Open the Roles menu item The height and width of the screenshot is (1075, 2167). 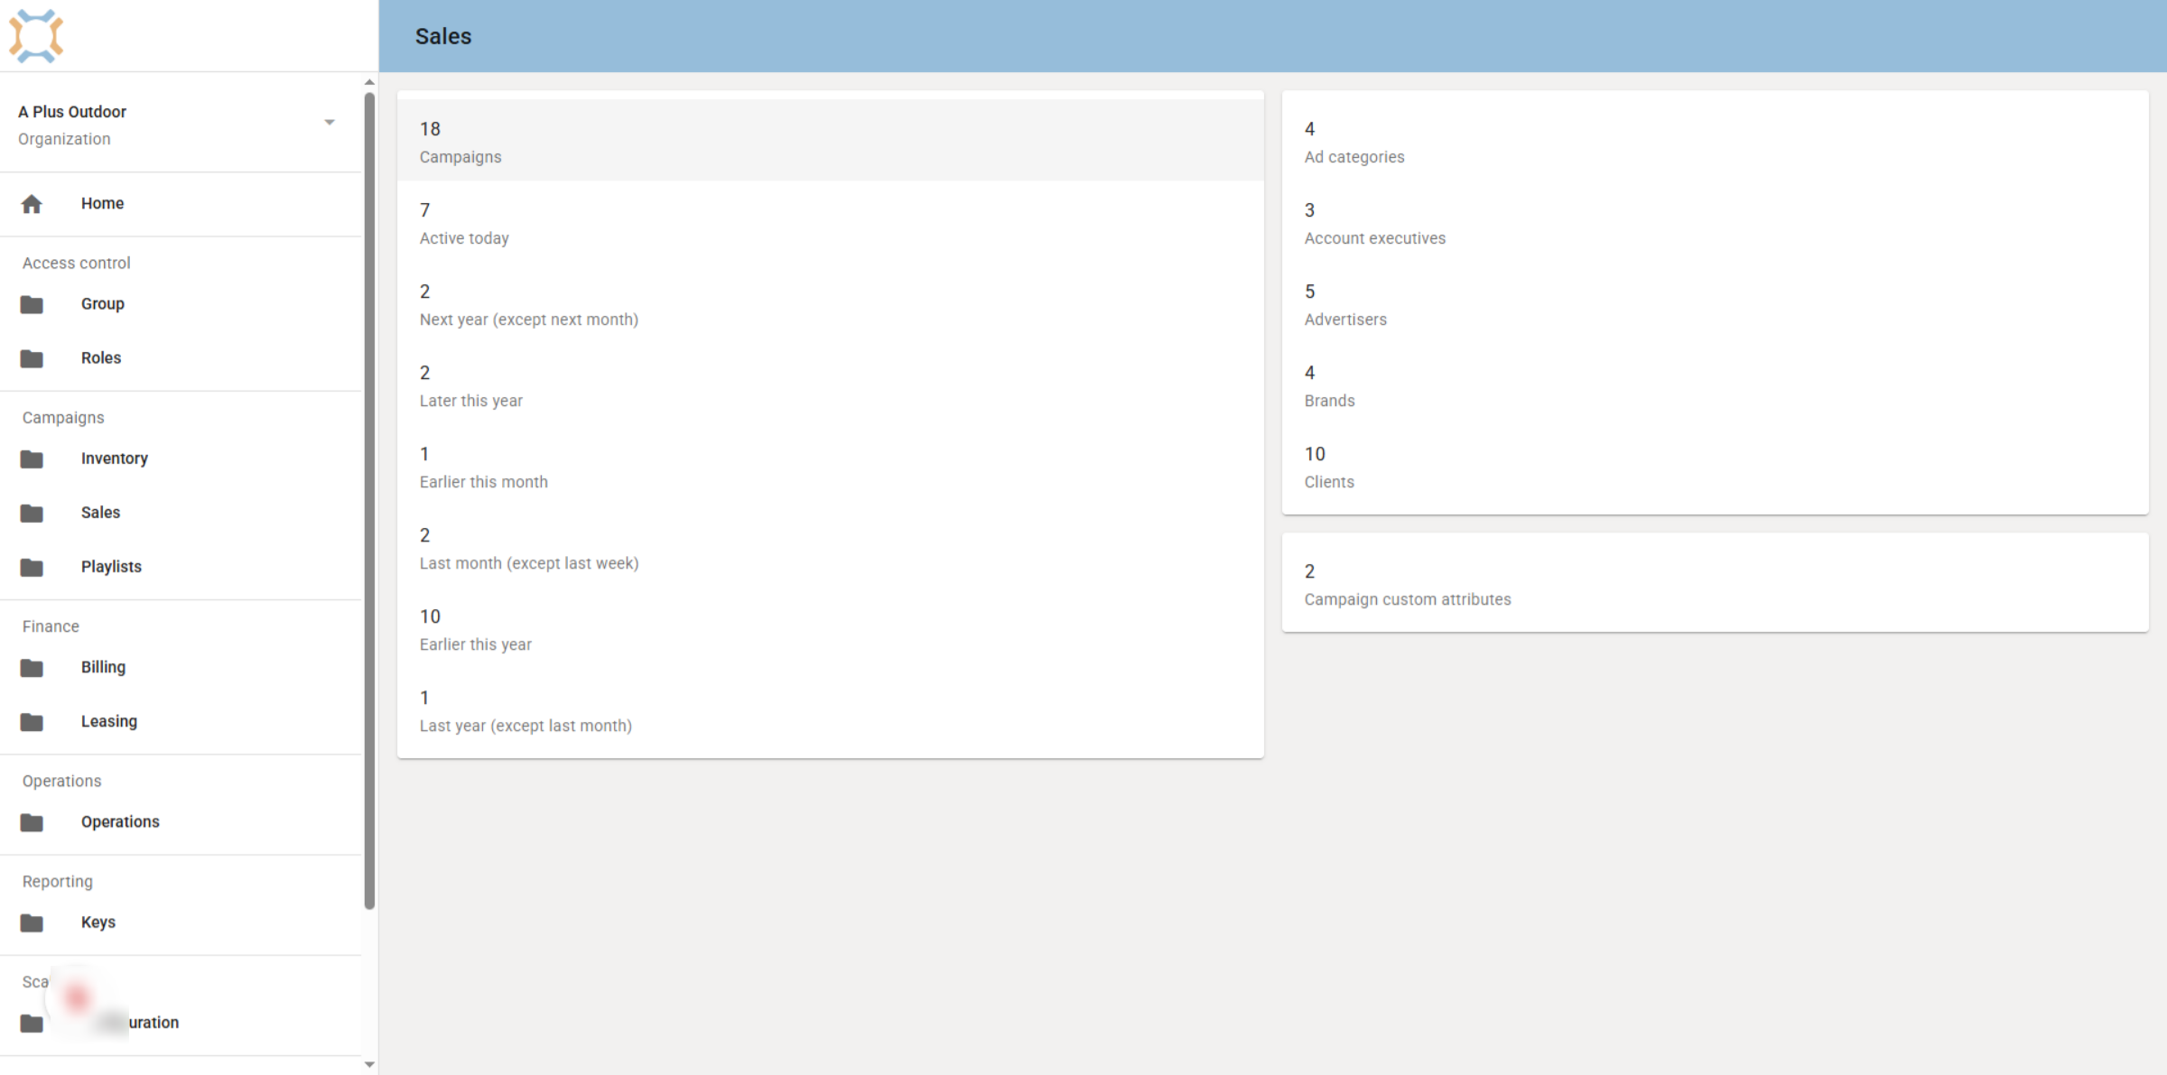(100, 357)
